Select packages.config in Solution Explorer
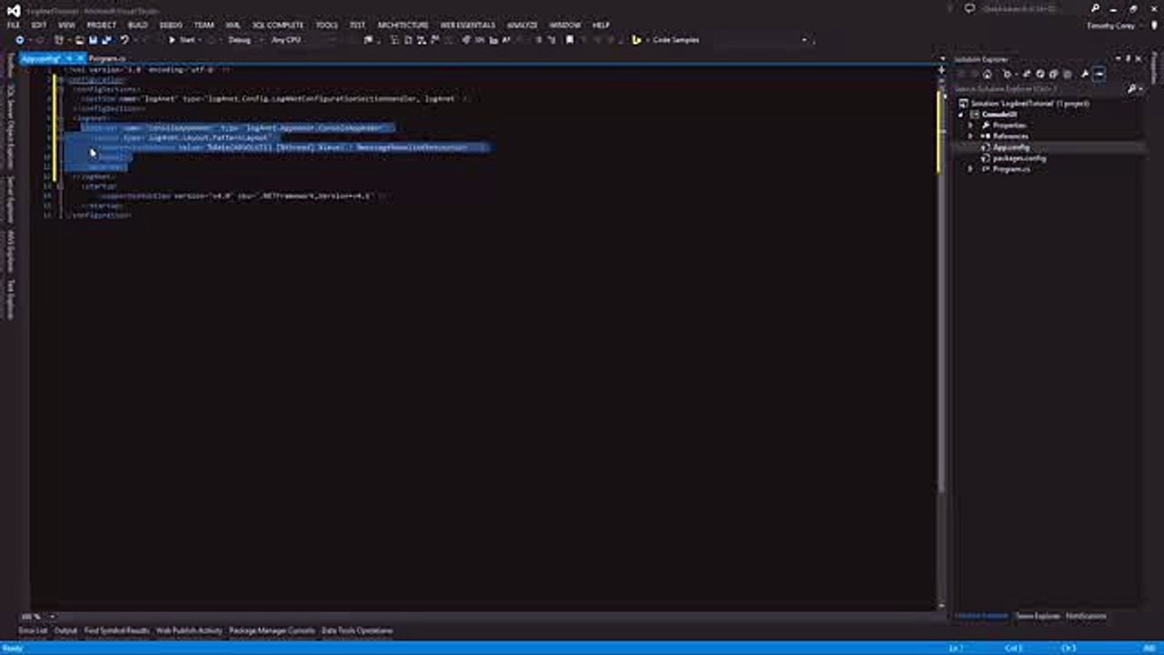 (1018, 158)
